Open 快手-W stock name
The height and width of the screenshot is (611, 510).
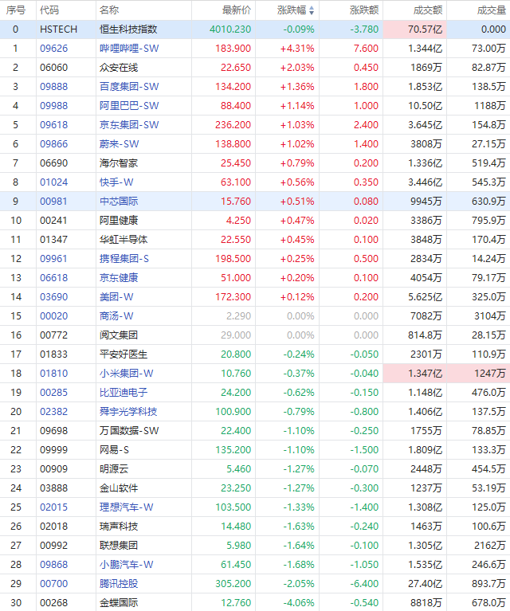coord(116,182)
